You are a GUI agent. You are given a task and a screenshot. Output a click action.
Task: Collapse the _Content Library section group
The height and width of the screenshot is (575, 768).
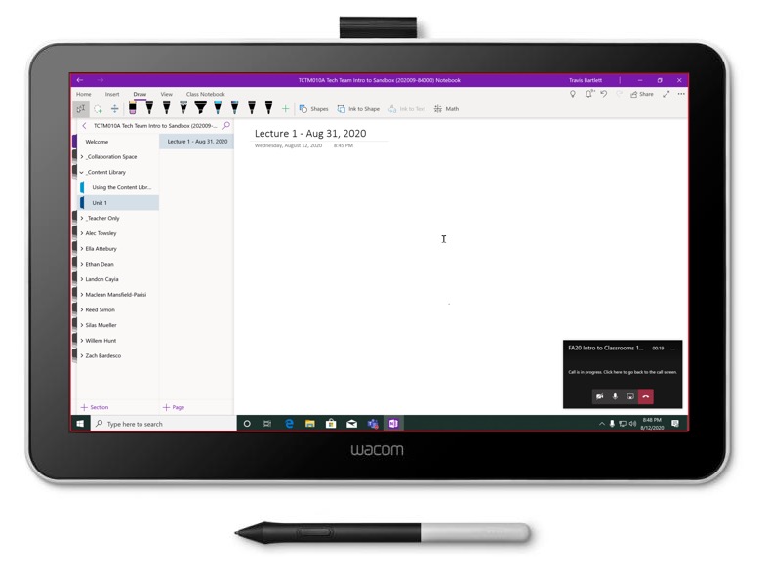click(x=82, y=172)
